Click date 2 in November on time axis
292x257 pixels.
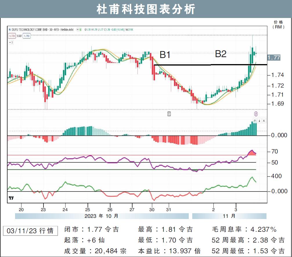[x=213, y=210]
